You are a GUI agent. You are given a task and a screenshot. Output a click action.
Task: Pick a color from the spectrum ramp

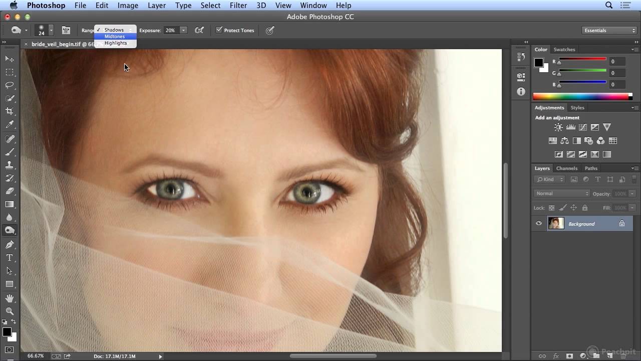click(x=581, y=97)
